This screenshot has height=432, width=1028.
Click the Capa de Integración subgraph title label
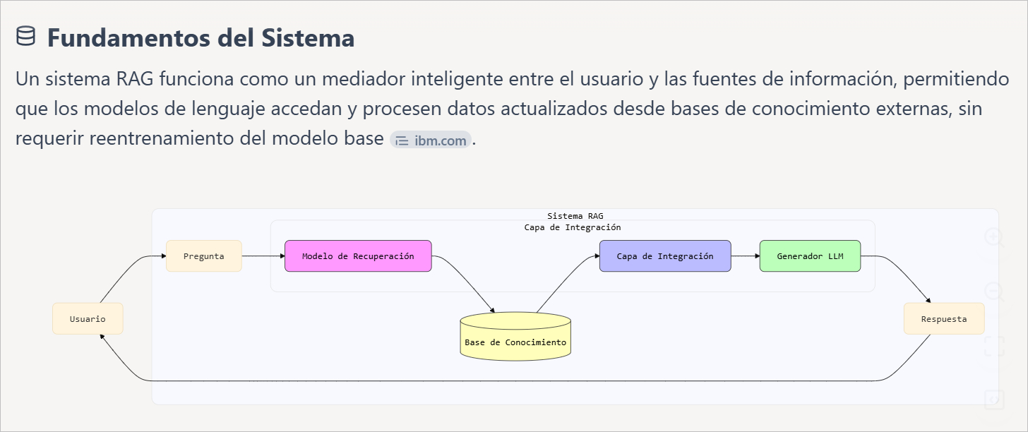572,227
